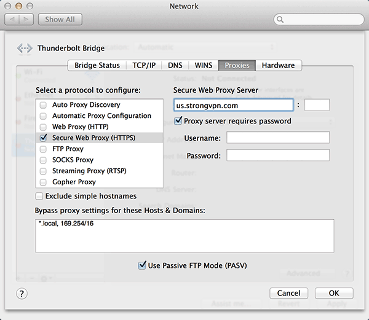This screenshot has height=320, width=369.
Task: Click the Cancel button
Action: pyautogui.click(x=289, y=293)
